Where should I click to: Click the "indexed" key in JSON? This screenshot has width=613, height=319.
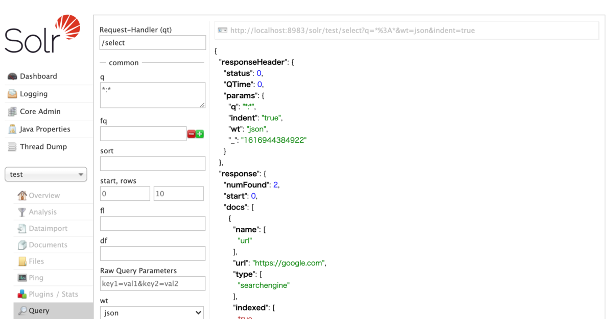(x=250, y=308)
